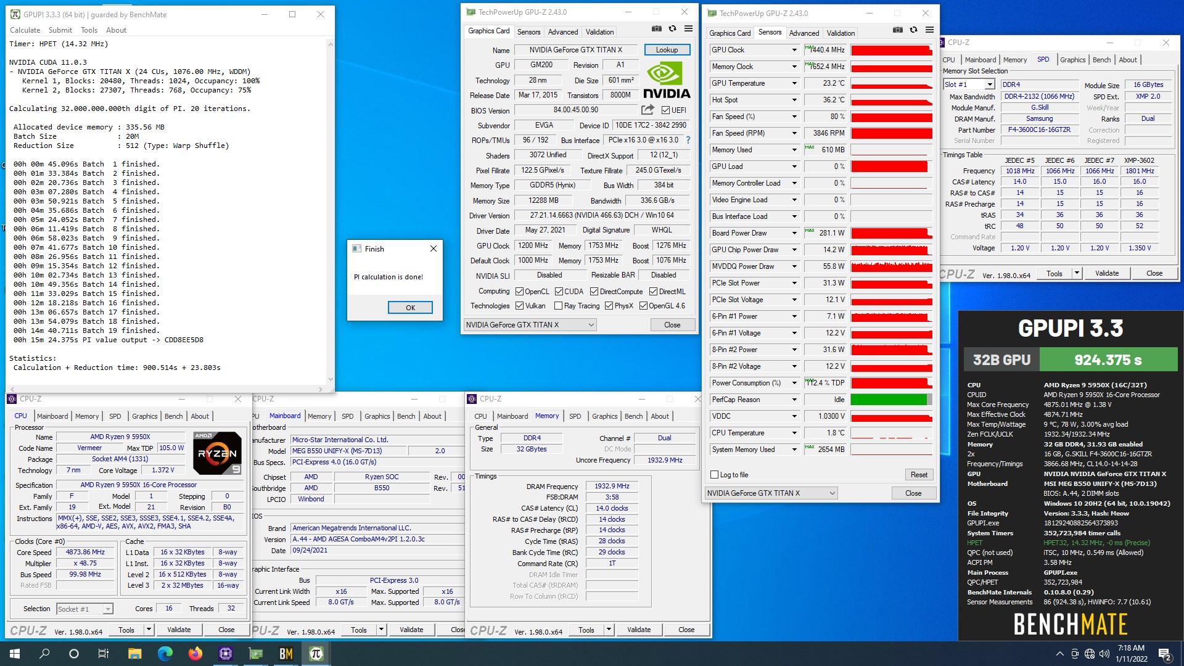Expand the Board Power Draw sensor dropdown
The width and height of the screenshot is (1184, 666).
click(x=794, y=233)
